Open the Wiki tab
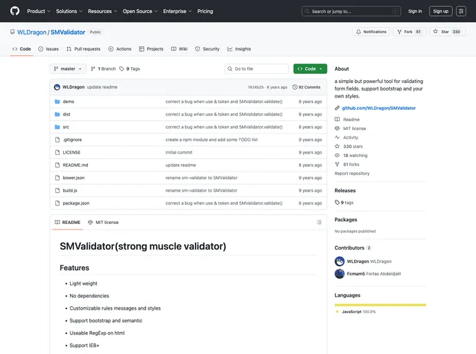The width and height of the screenshot is (476, 354). click(179, 49)
